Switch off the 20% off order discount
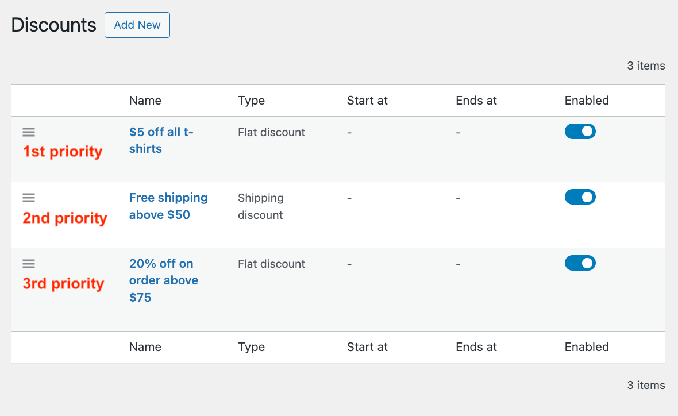Image resolution: width=678 pixels, height=416 pixels. pyautogui.click(x=580, y=263)
